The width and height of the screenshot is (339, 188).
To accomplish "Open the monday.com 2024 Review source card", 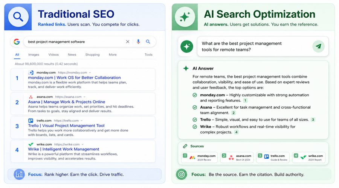I will 199,158.
